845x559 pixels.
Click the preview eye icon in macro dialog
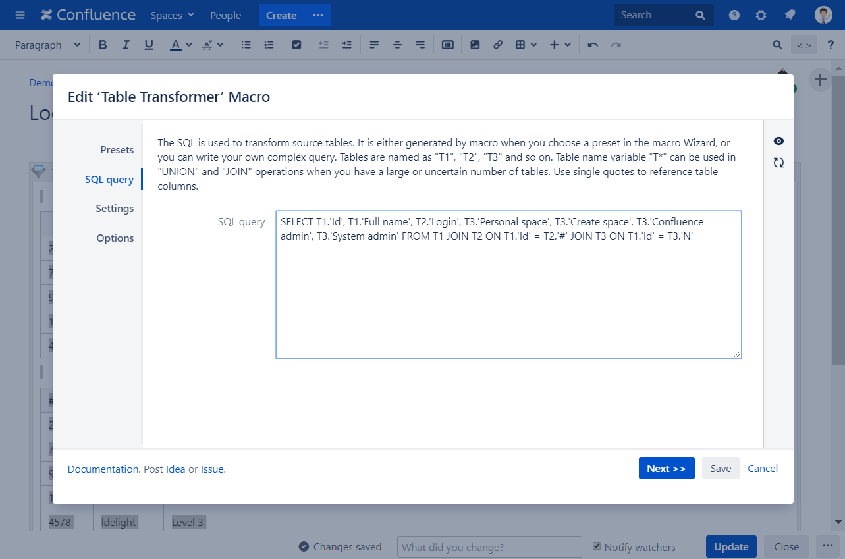point(778,141)
